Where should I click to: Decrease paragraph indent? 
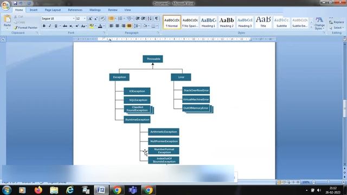137,18
